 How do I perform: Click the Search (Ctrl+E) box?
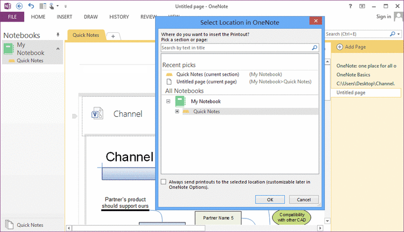click(357, 34)
